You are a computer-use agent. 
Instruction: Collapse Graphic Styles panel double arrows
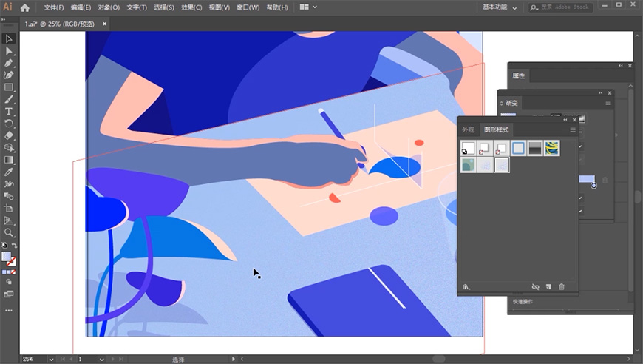[565, 119]
